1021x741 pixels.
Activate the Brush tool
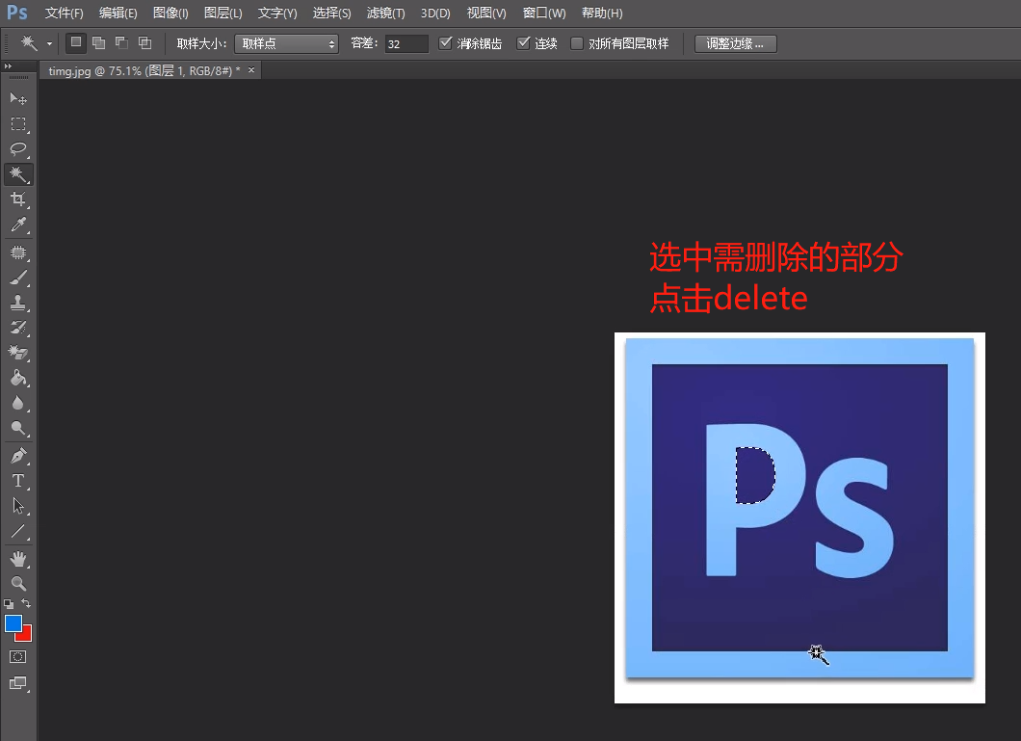pyautogui.click(x=18, y=276)
